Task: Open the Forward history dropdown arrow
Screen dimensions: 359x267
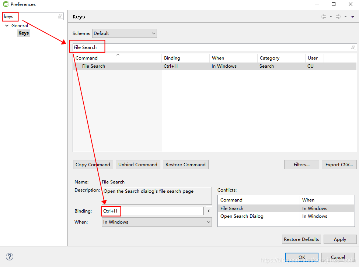Action: click(x=345, y=17)
